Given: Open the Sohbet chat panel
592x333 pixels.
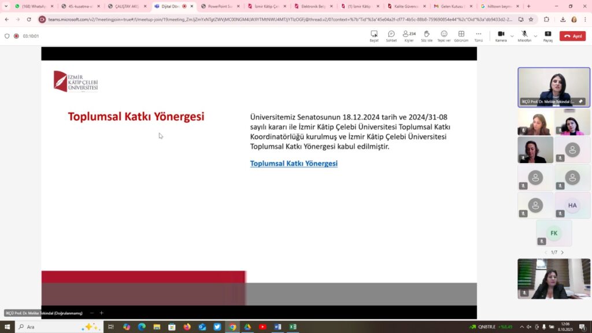Looking at the screenshot, I should coord(391,36).
